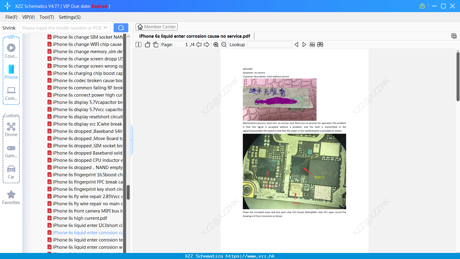Rotate the page clockwise
Viewport: 460px width, 259px height.
click(156, 45)
